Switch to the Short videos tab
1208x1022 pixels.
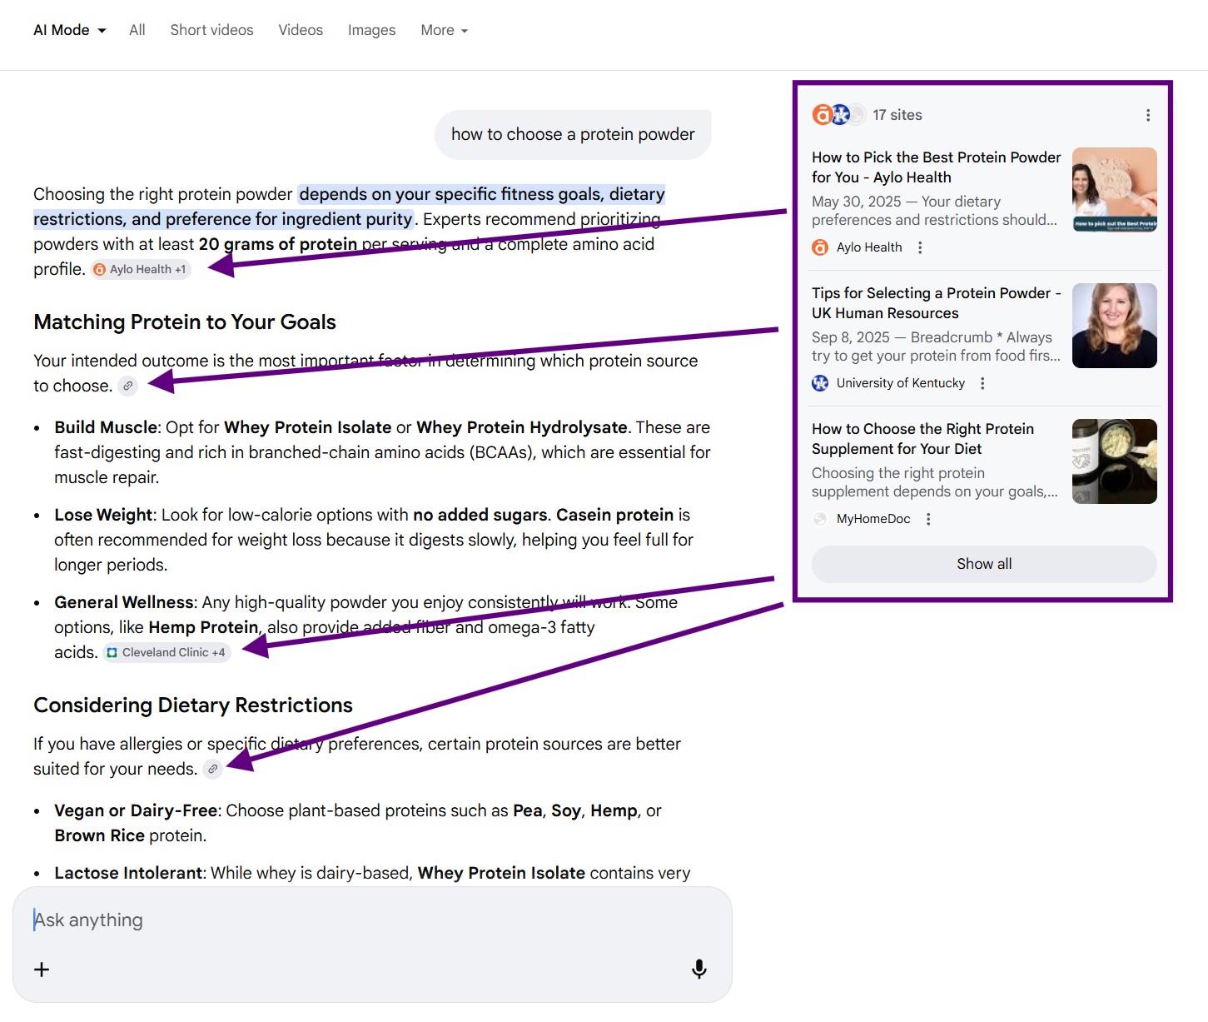(x=211, y=30)
